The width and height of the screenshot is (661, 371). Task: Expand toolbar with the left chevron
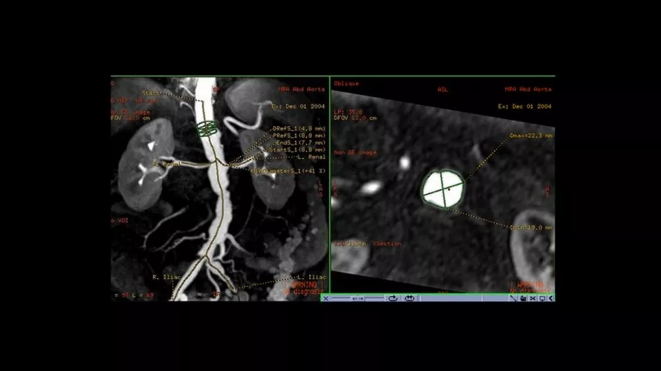click(551, 298)
